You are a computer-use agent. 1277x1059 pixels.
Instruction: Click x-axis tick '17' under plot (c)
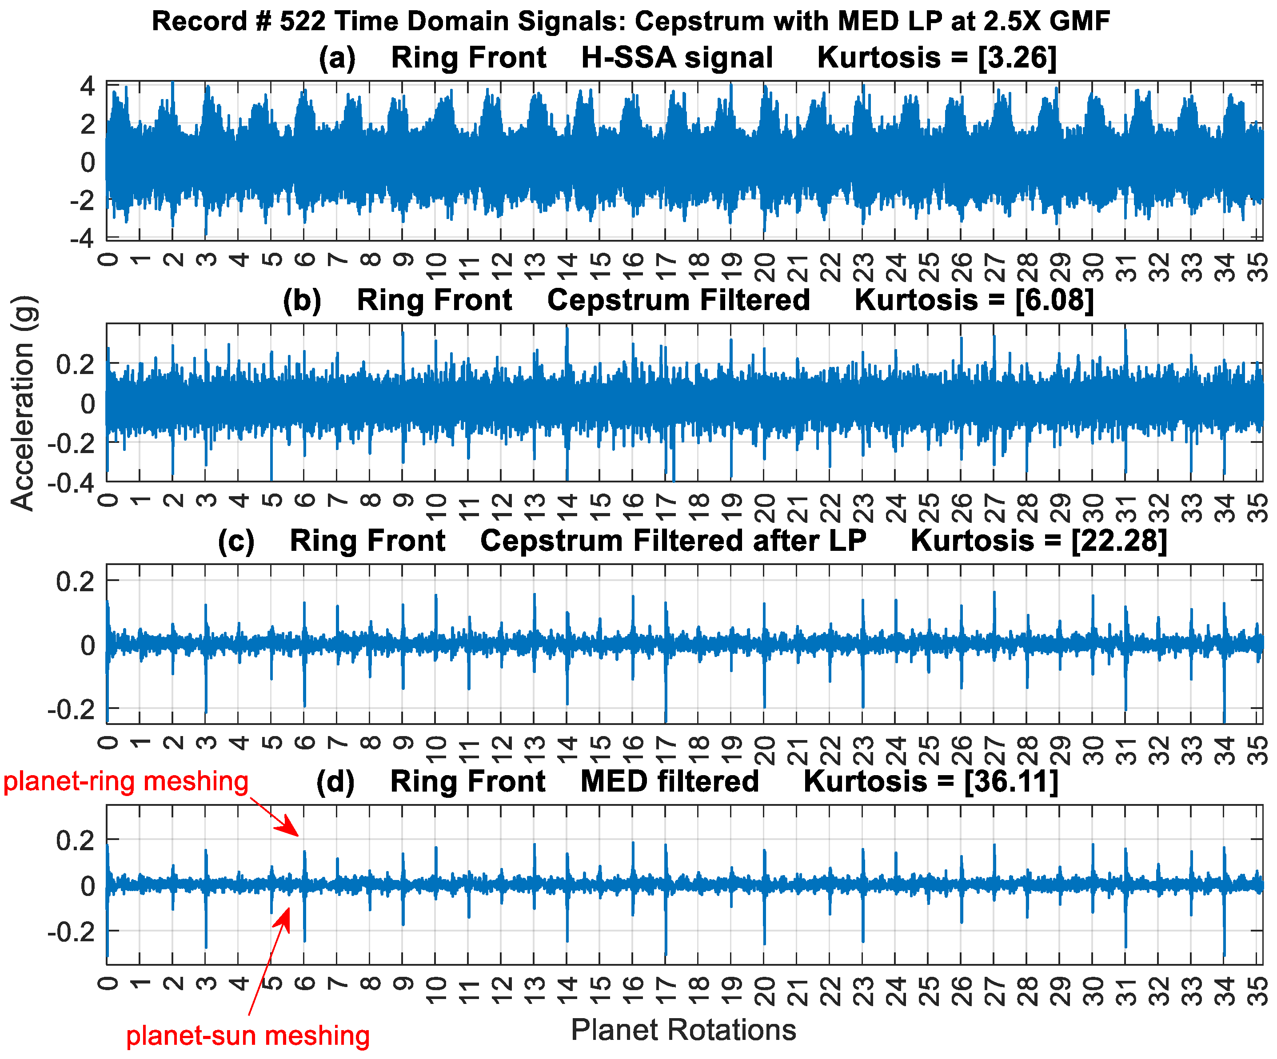point(666,750)
